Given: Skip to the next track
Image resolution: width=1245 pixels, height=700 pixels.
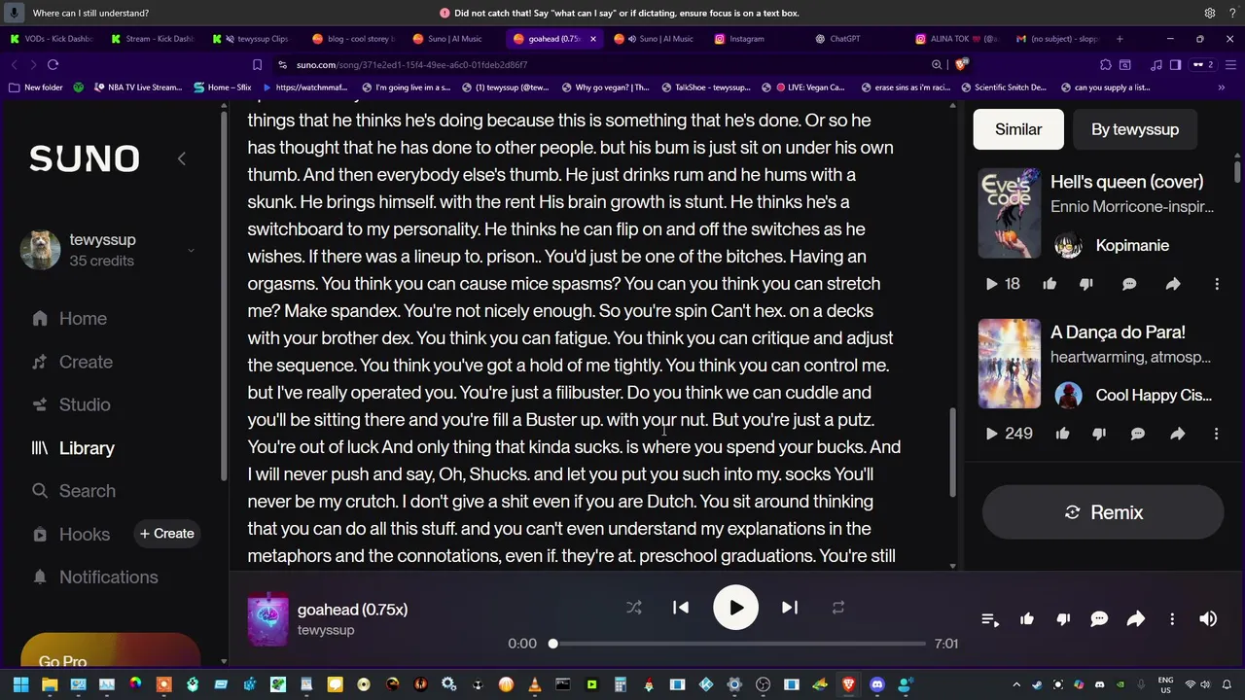Looking at the screenshot, I should 790,608.
